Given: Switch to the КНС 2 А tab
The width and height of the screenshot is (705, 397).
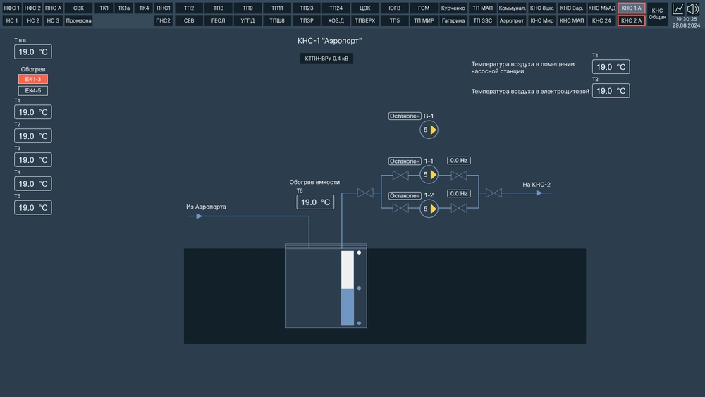Looking at the screenshot, I should pos(631,20).
